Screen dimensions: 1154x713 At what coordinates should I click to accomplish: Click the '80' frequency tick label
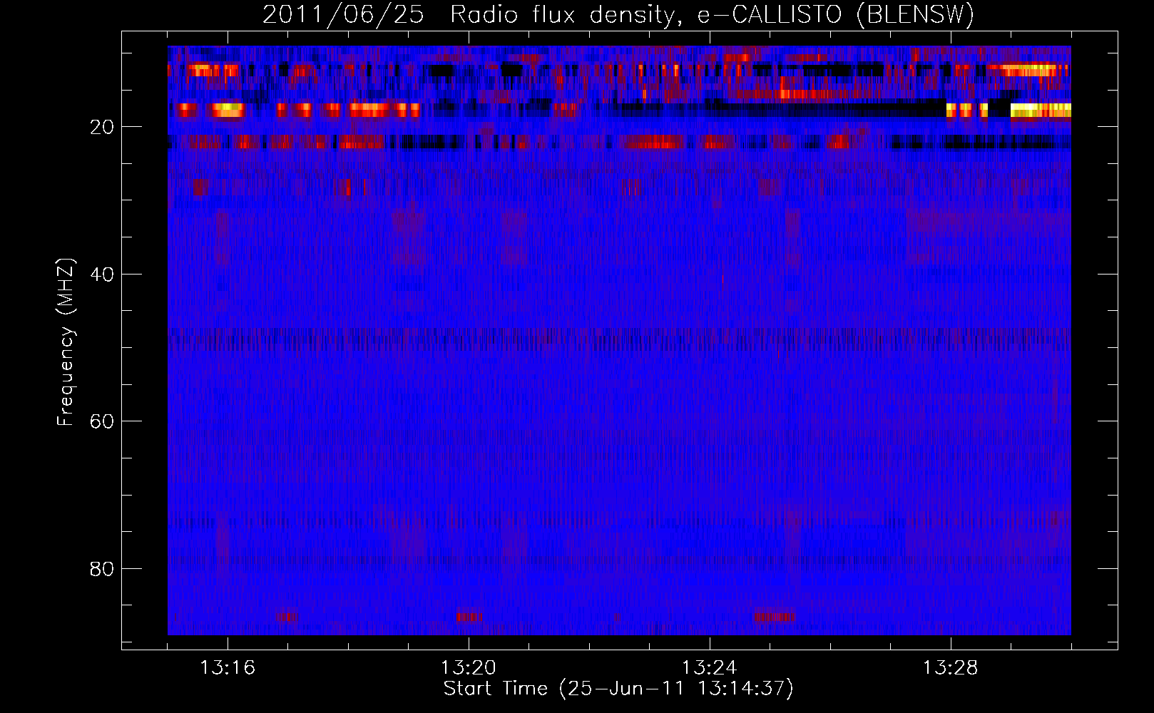102,569
